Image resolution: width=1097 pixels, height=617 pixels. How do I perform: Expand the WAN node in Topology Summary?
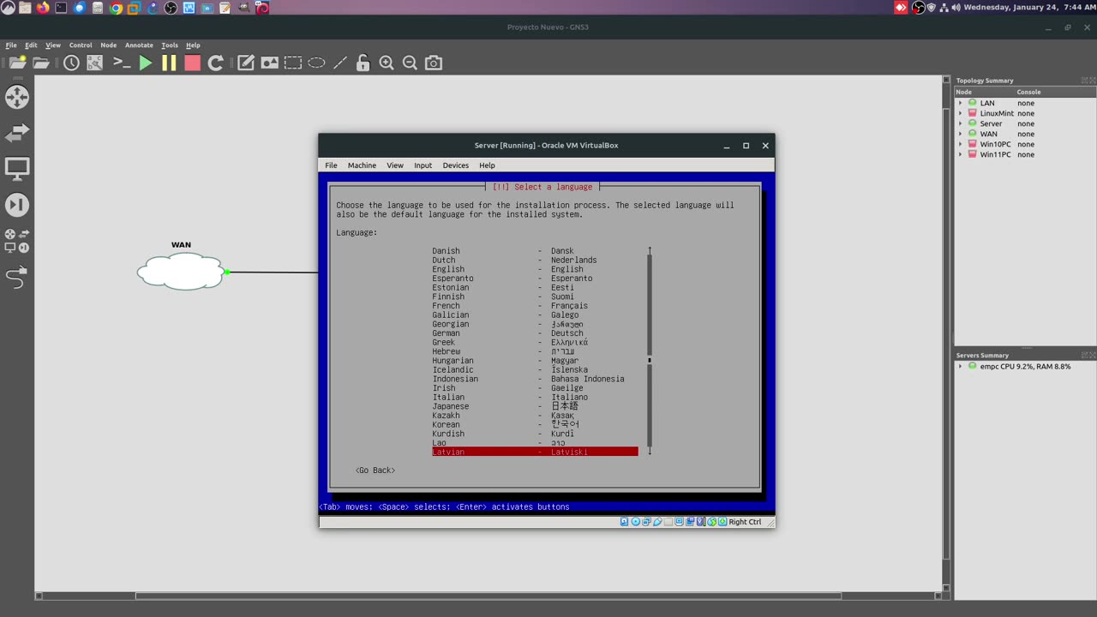961,134
